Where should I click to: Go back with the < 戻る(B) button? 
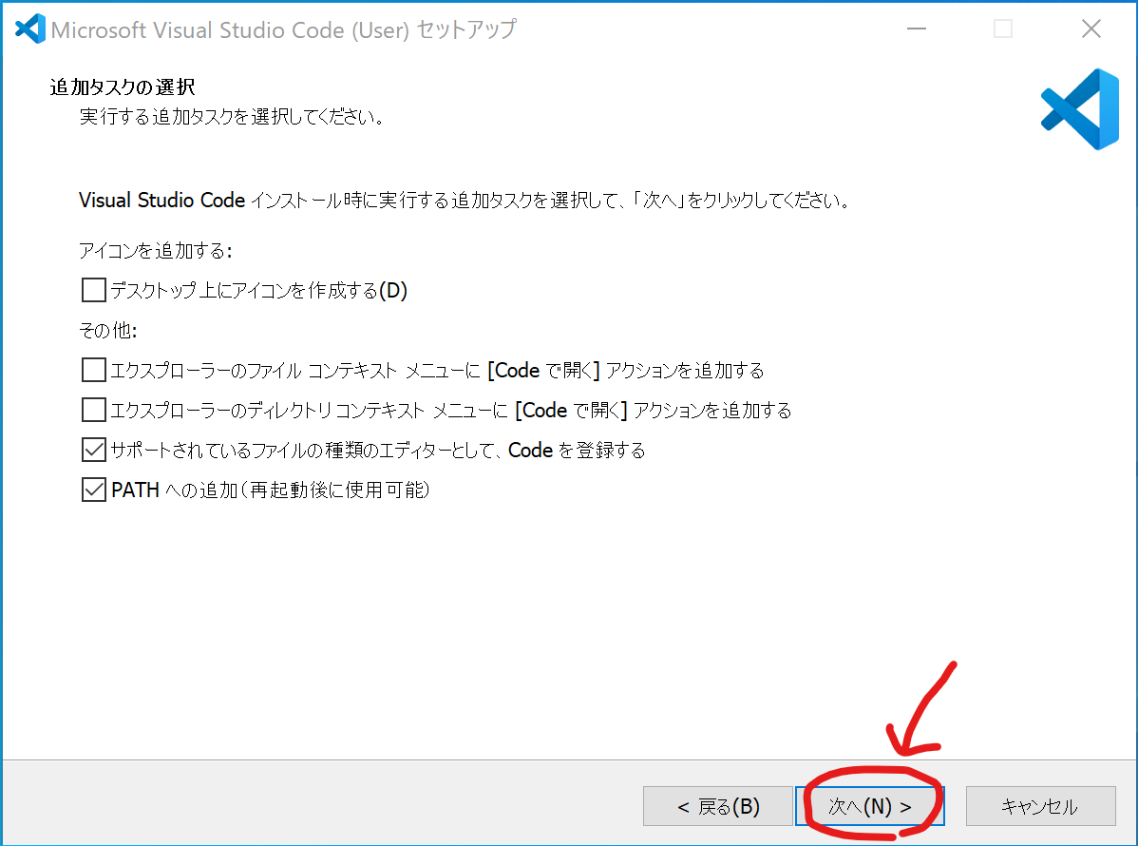point(717,806)
